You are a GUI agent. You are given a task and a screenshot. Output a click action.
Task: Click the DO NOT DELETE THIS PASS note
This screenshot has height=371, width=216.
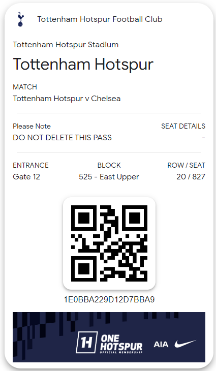tap(62, 137)
